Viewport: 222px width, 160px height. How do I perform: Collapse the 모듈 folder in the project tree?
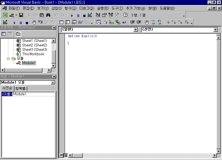tap(8, 59)
